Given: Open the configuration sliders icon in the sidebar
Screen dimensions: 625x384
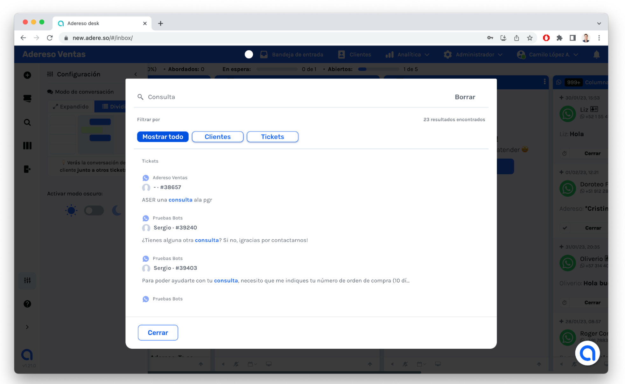Looking at the screenshot, I should 27,281.
